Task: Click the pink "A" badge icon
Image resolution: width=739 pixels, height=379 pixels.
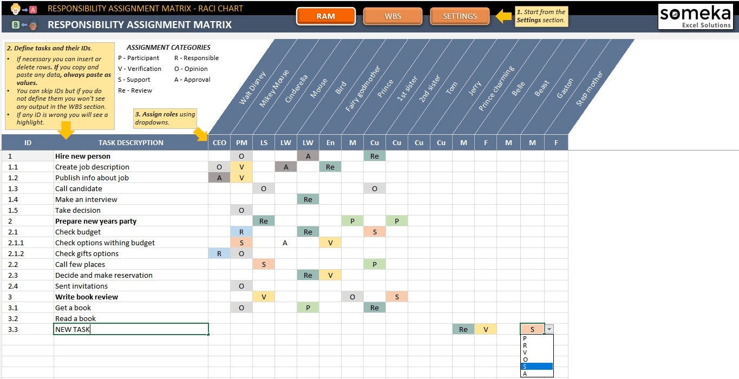Action: pos(33,10)
